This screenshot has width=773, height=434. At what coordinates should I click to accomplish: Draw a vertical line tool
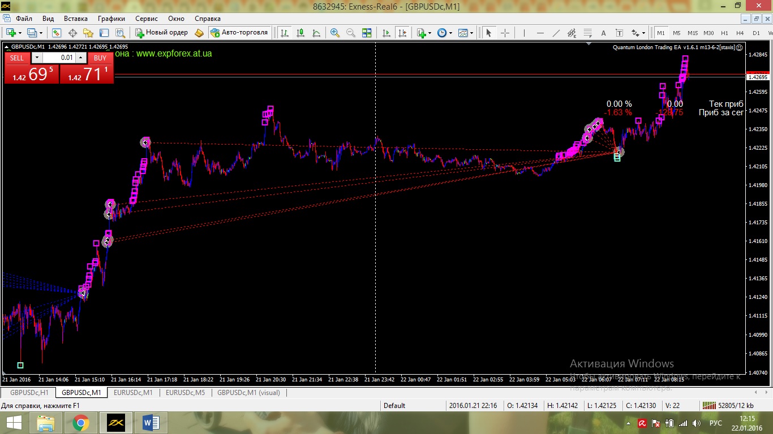pyautogui.click(x=524, y=33)
